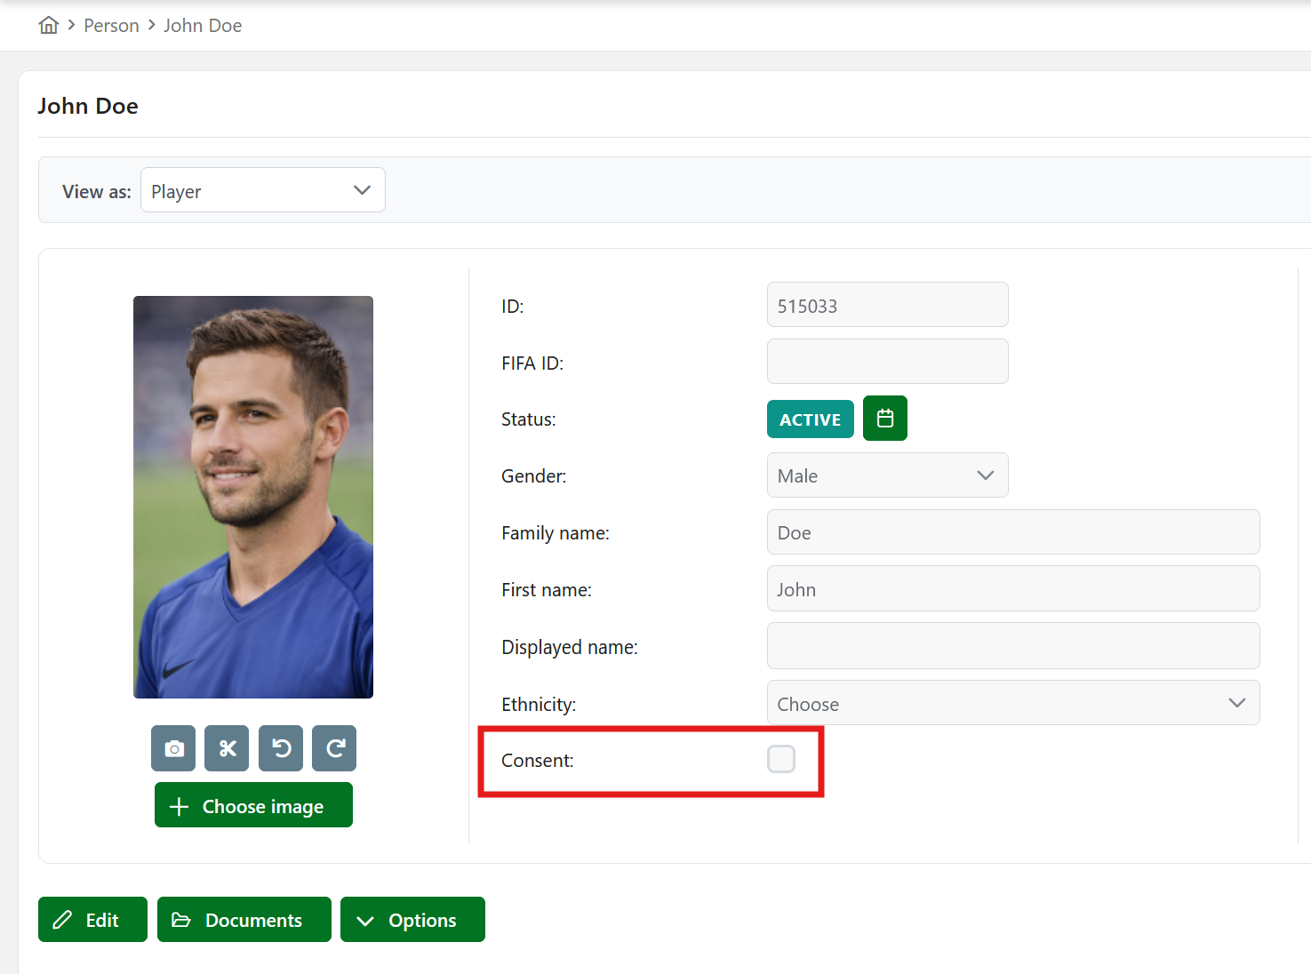This screenshot has width=1311, height=974.
Task: Click the FIFA ID input field
Action: pos(887,362)
